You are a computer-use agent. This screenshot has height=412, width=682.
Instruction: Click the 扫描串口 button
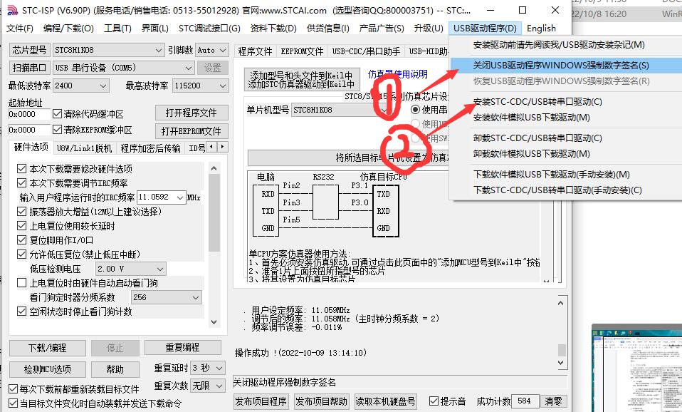pyautogui.click(x=29, y=68)
